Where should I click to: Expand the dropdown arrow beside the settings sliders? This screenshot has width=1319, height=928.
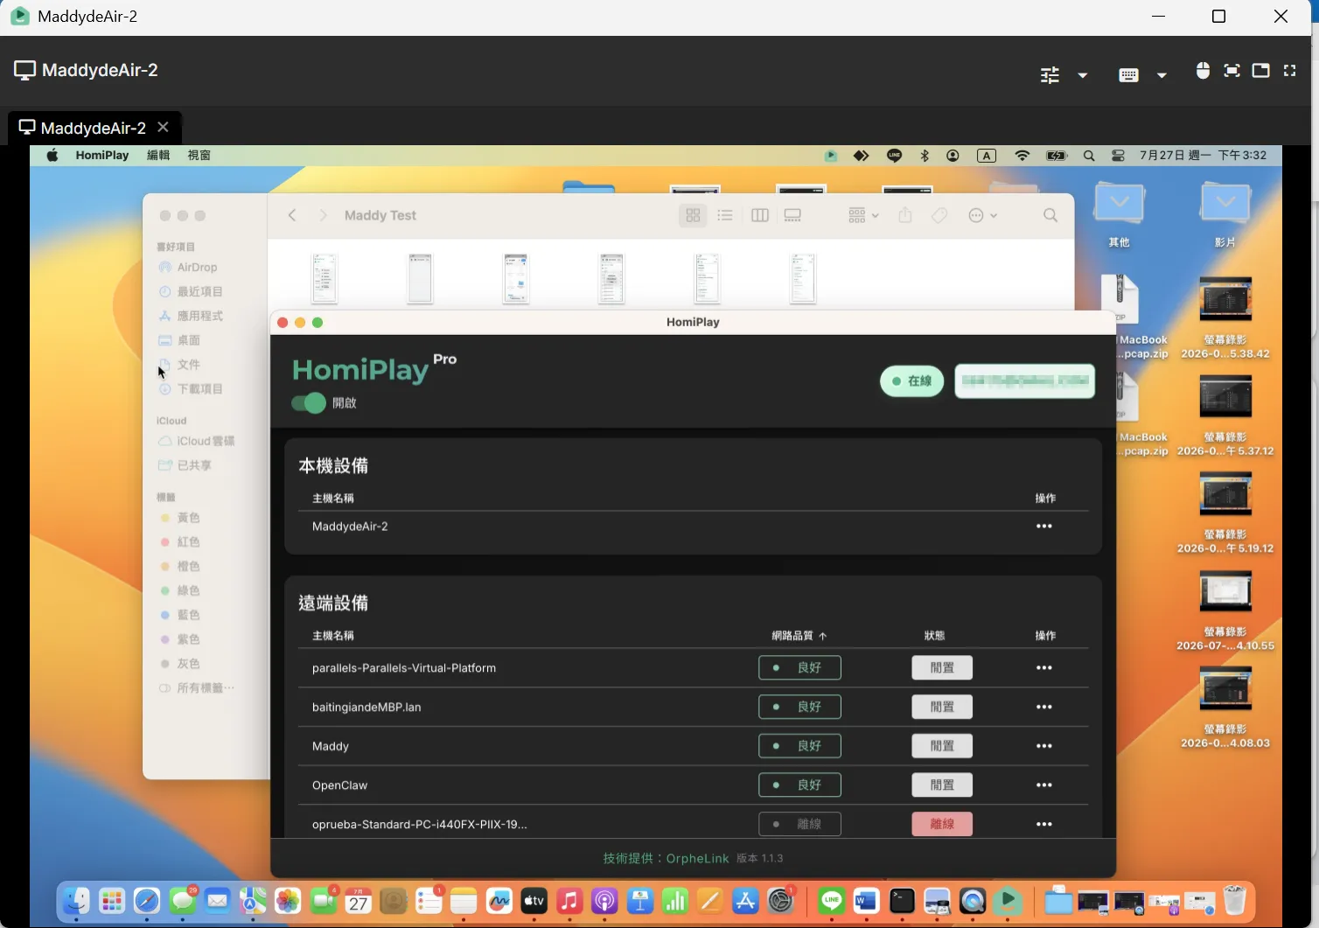coord(1083,75)
